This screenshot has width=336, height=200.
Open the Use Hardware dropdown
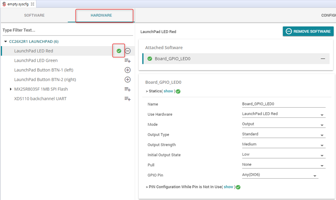[322, 114]
